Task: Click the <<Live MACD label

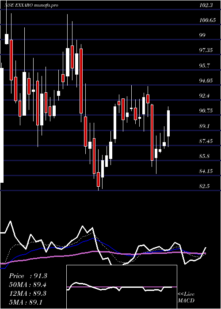Action: (x=186, y=298)
